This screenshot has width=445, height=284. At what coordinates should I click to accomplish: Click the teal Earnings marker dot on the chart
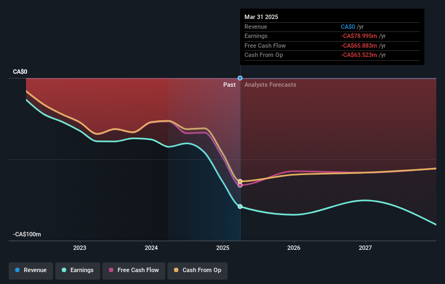[240, 206]
